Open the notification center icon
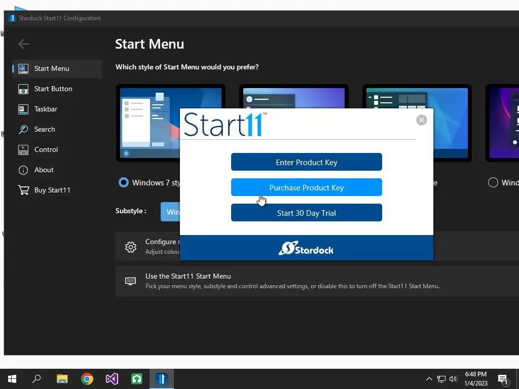This screenshot has height=389, width=519. point(503,379)
